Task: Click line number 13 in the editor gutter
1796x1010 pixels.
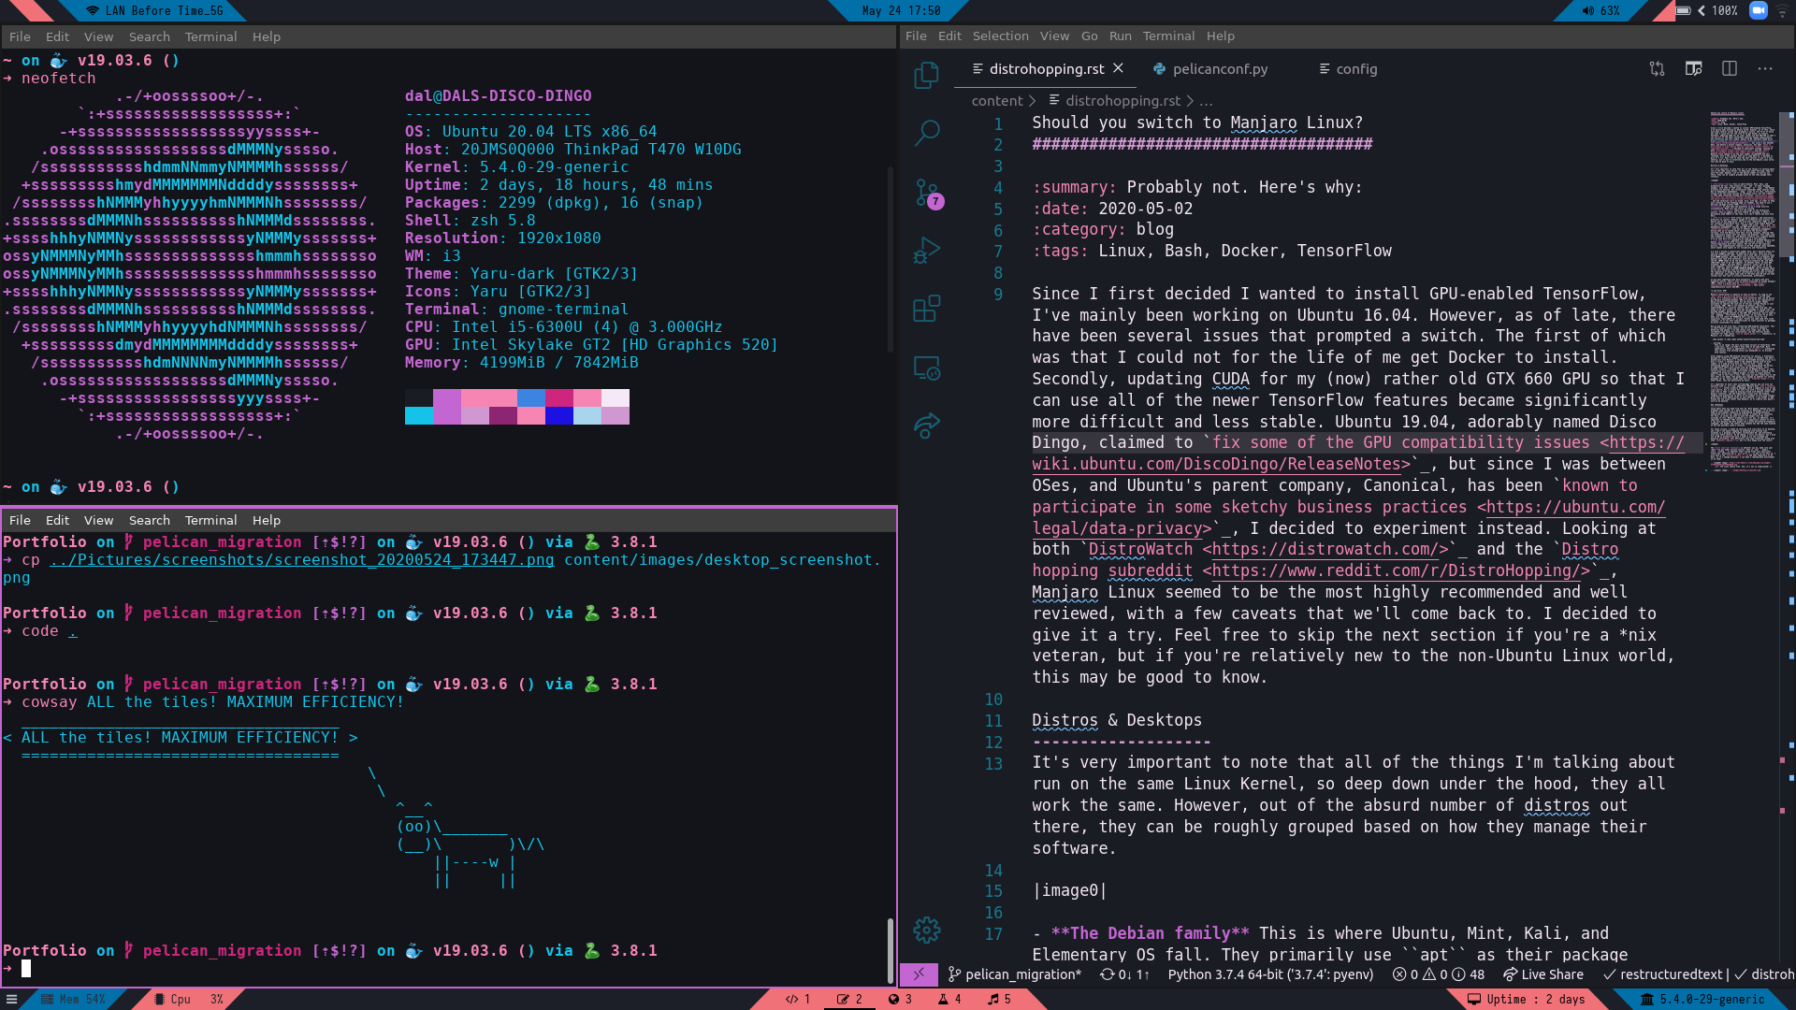Action: pyautogui.click(x=992, y=763)
